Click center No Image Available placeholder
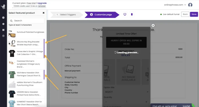 (x=129, y=72)
